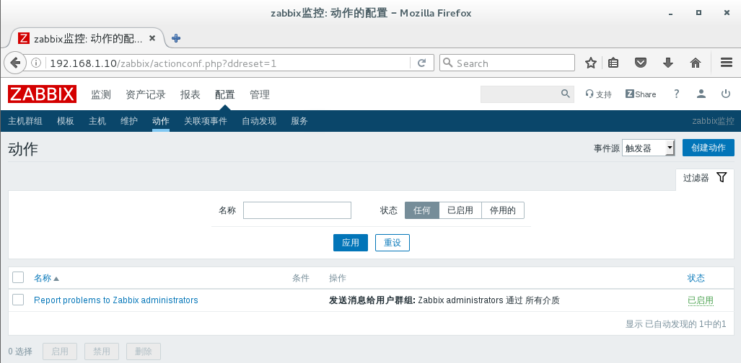The image size is (741, 363).
Task: Open 支持 support link
Action: pyautogui.click(x=598, y=94)
